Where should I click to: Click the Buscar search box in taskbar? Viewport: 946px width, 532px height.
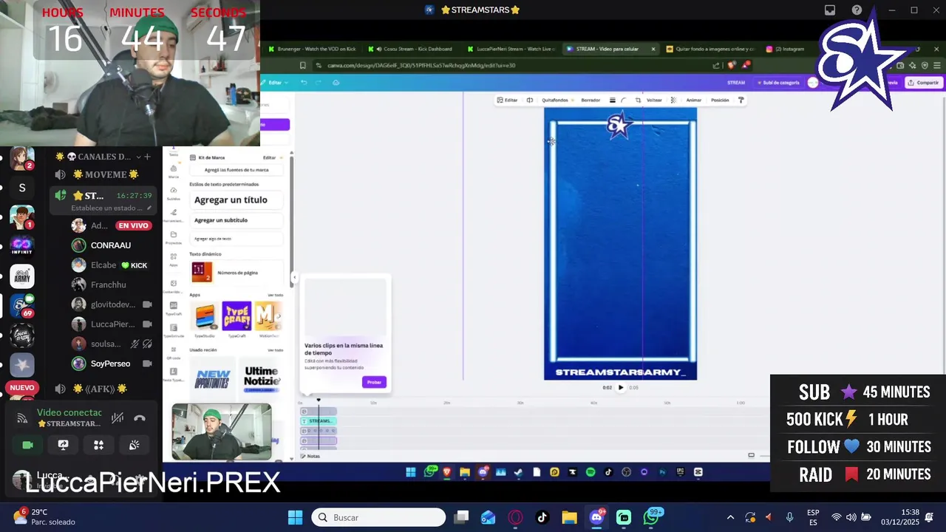click(378, 517)
